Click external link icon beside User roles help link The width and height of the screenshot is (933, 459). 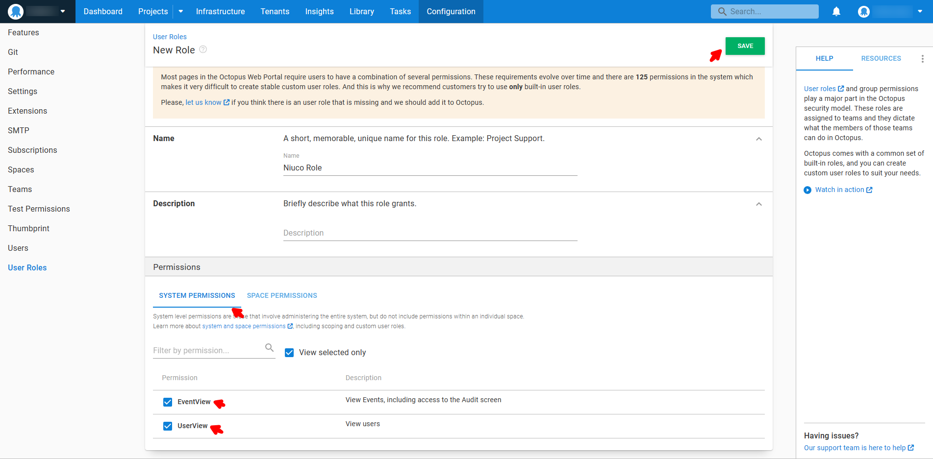click(x=841, y=89)
